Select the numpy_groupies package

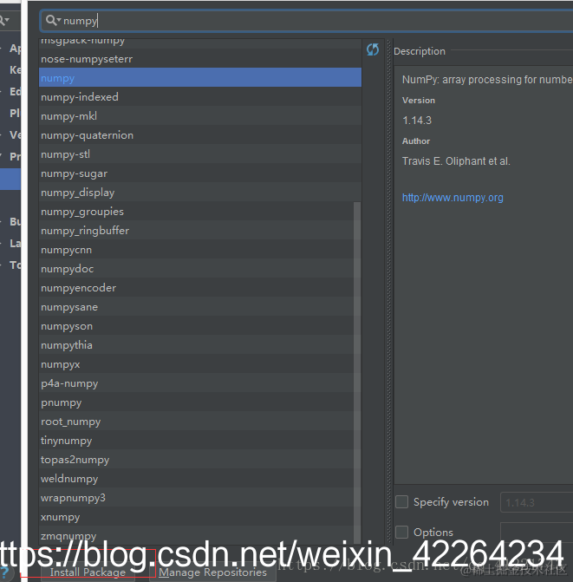(x=196, y=212)
